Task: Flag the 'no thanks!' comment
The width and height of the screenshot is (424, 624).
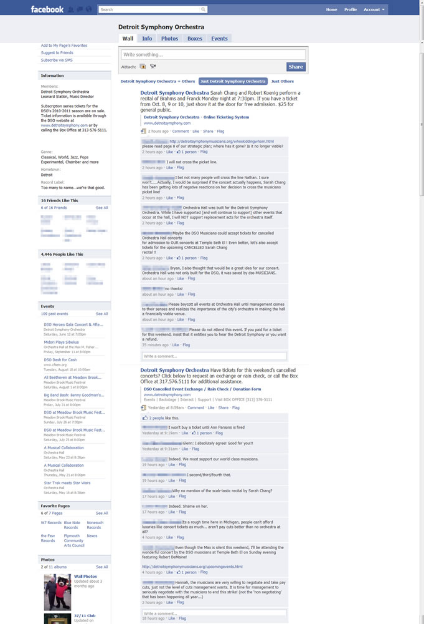Action: [x=191, y=294]
